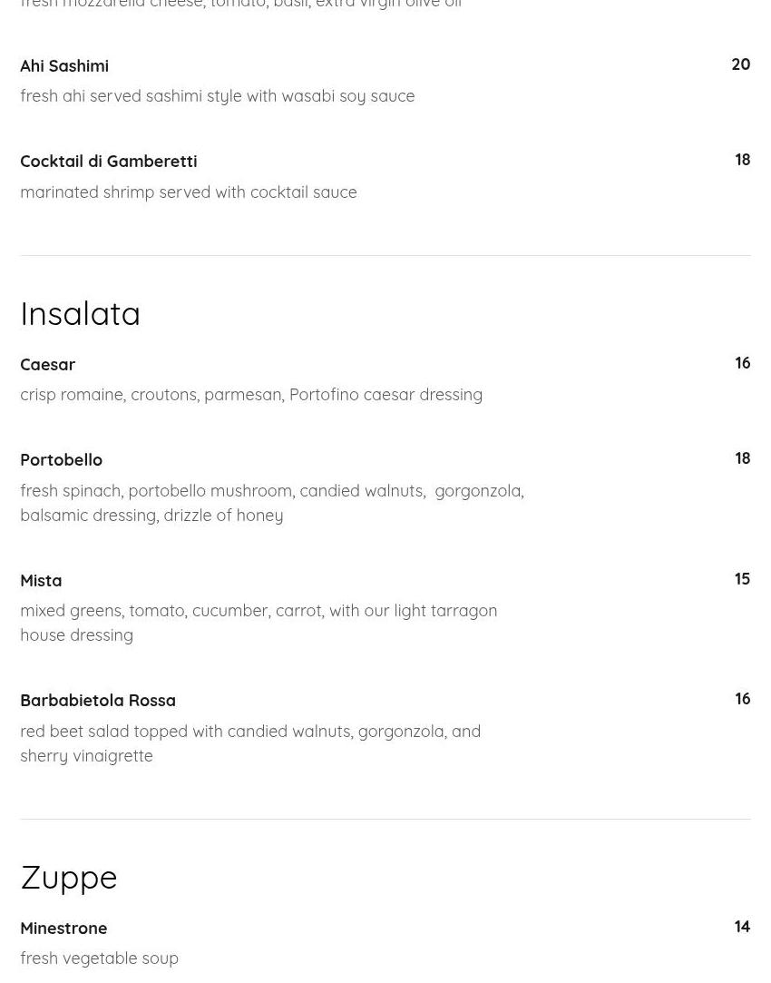The height and width of the screenshot is (983, 771).
Task: Click the marinated shrimp description text
Action: [188, 192]
